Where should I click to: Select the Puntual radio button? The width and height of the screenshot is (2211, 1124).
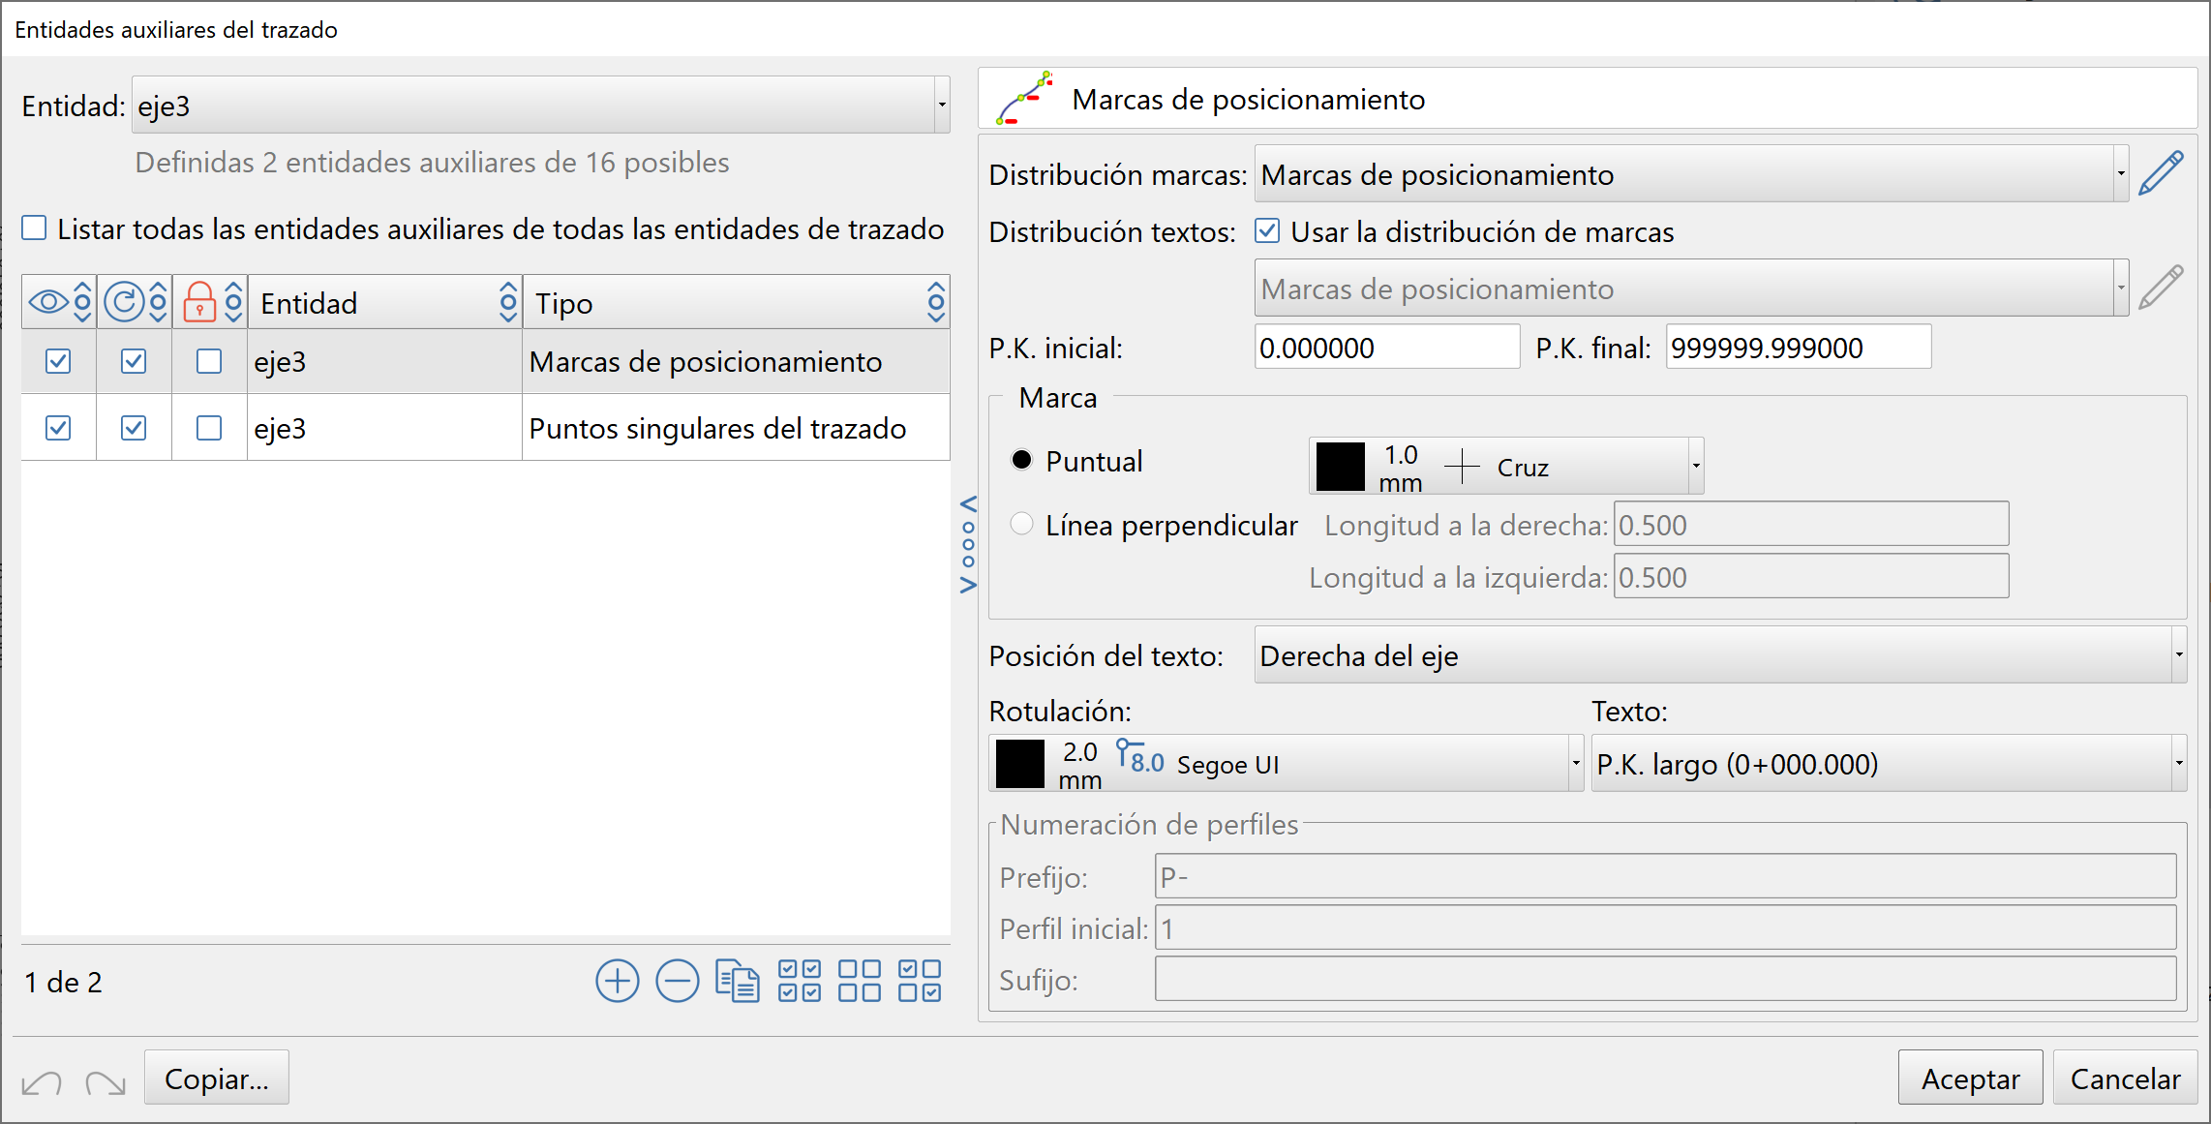click(x=1021, y=460)
